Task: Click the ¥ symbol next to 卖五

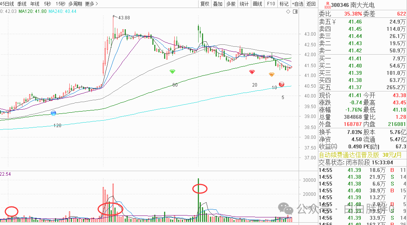Action: (x=334, y=22)
